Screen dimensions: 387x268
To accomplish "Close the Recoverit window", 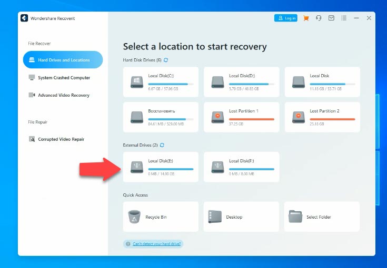I will coord(369,18).
